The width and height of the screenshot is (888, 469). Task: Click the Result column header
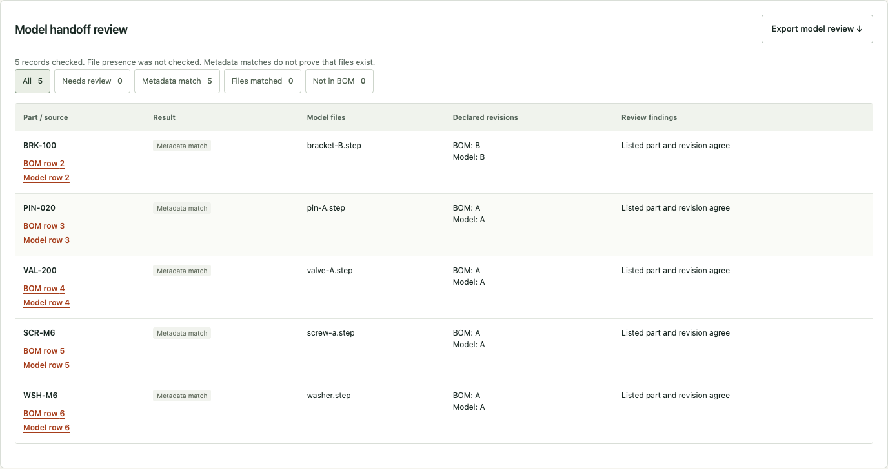[x=164, y=117]
